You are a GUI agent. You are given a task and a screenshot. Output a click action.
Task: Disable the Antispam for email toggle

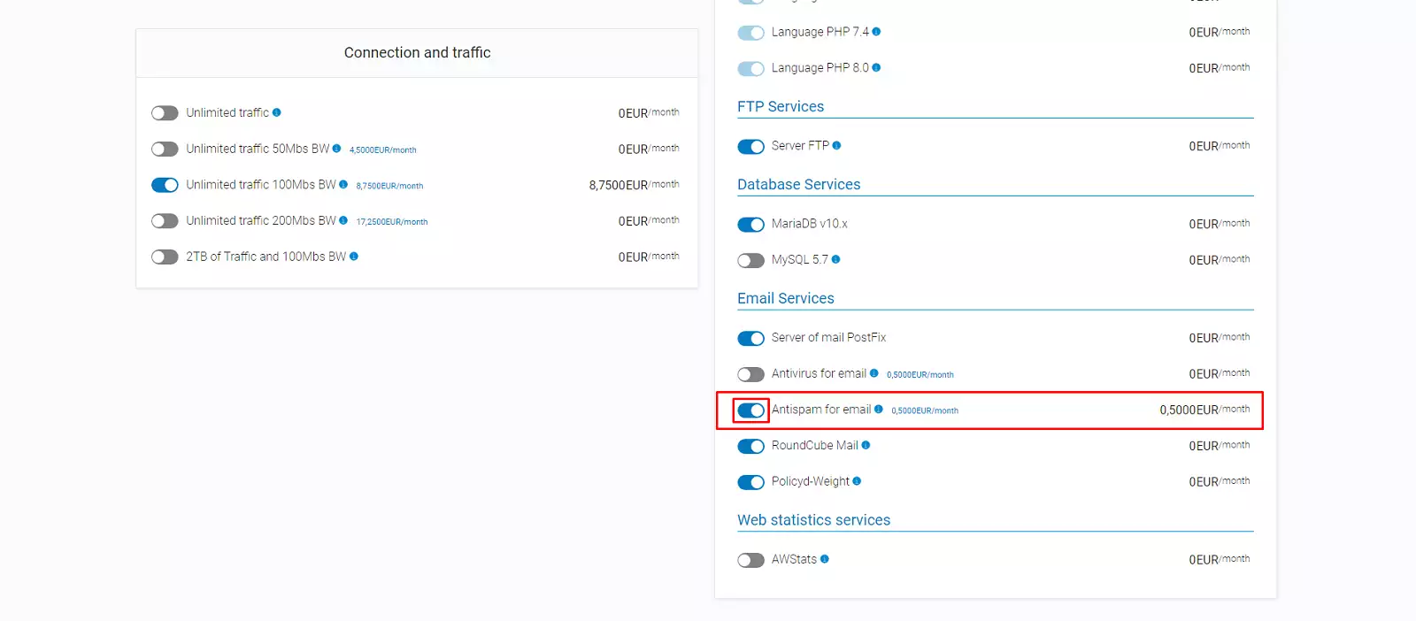tap(750, 410)
